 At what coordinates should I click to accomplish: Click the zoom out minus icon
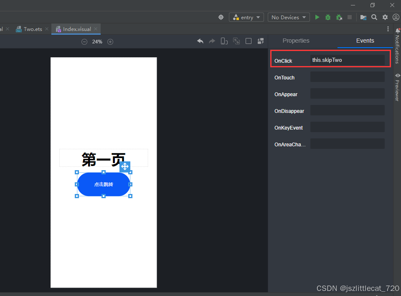point(84,42)
